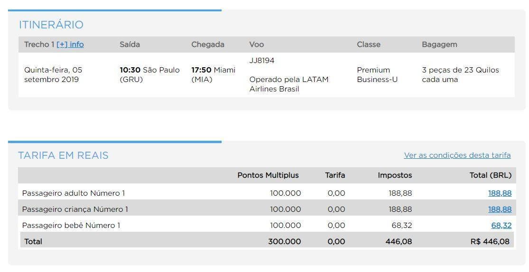Click the TARIFA EM REAIS heading
The height and width of the screenshot is (272, 529).
pos(63,155)
